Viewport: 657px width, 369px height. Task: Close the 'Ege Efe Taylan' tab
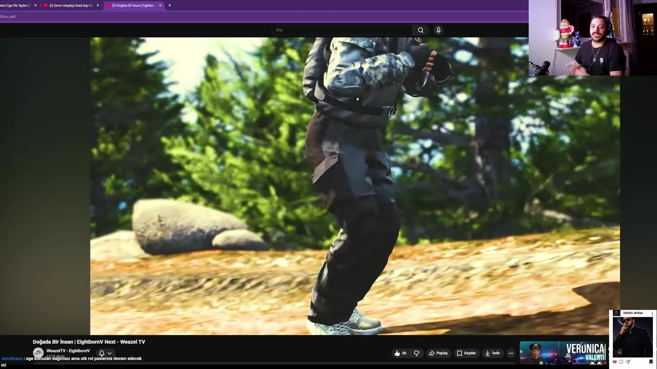click(x=35, y=5)
